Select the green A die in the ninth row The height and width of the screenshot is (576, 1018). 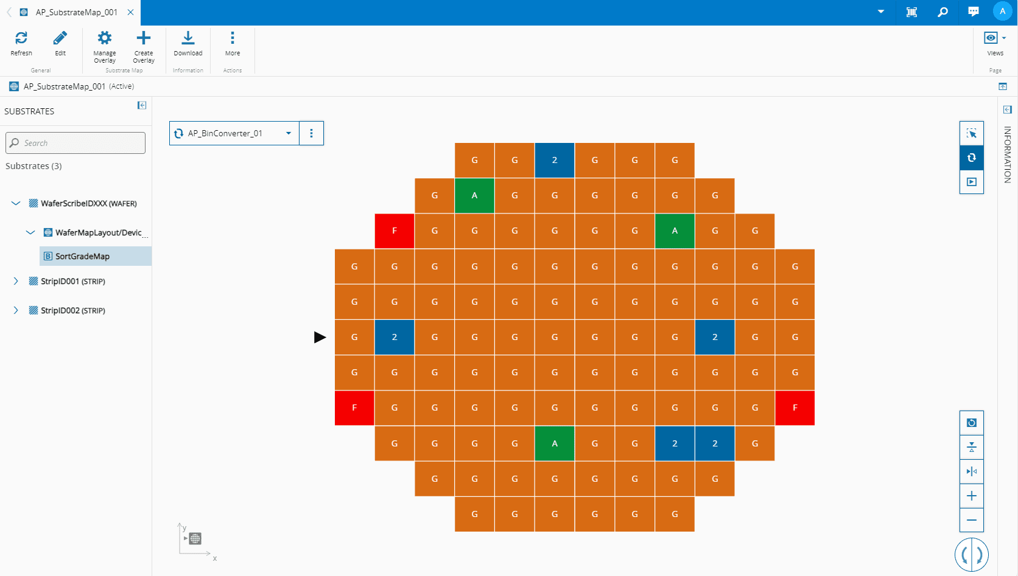[555, 443]
